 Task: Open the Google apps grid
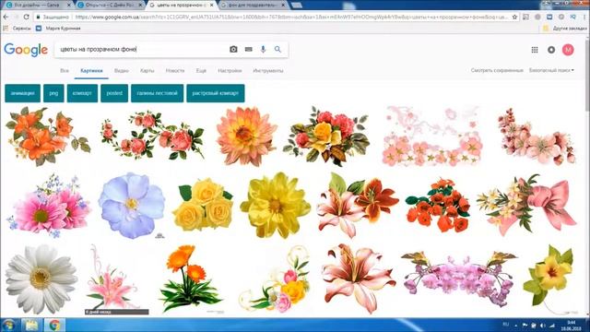[535, 50]
